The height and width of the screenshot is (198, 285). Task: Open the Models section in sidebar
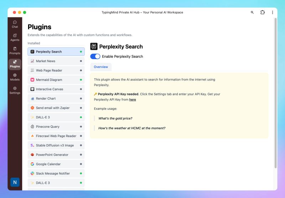pyautogui.click(x=15, y=77)
